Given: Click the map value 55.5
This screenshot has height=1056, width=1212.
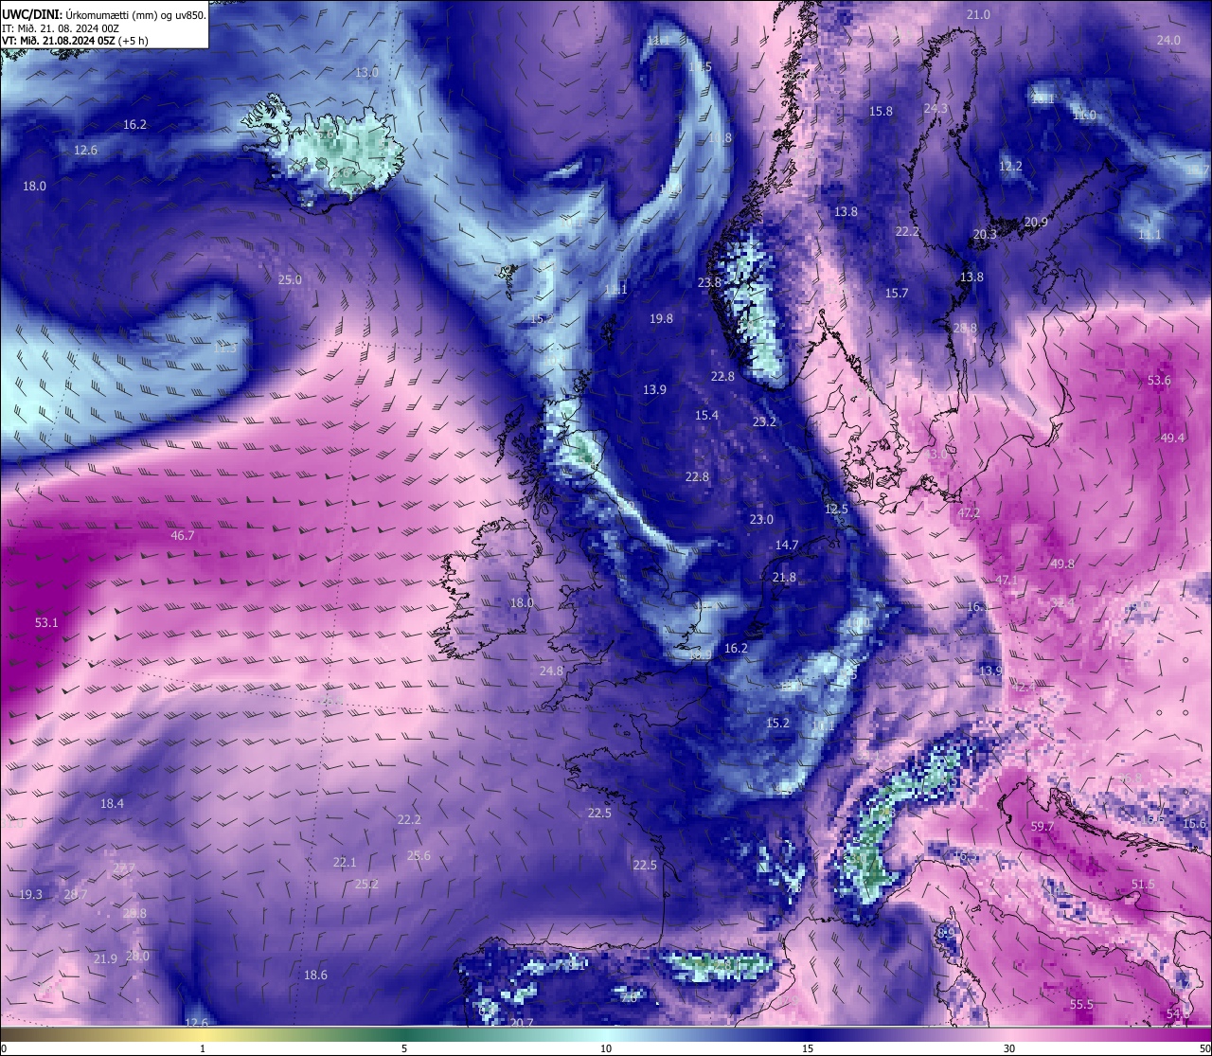Looking at the screenshot, I should tap(1081, 1005).
